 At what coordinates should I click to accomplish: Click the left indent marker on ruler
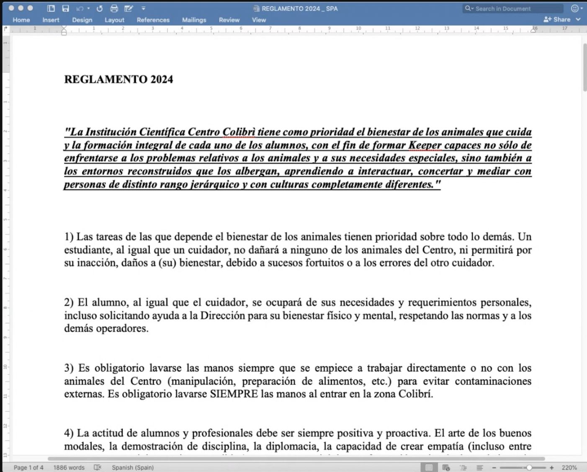click(x=64, y=31)
